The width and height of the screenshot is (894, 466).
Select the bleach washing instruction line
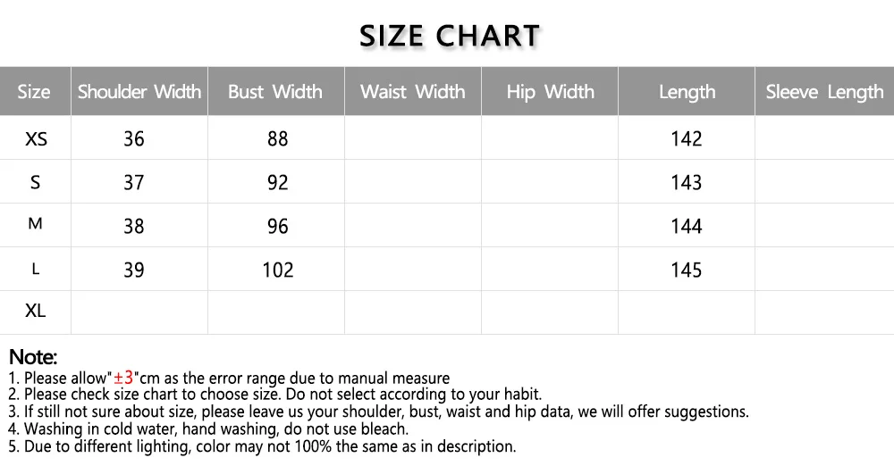[208, 429]
